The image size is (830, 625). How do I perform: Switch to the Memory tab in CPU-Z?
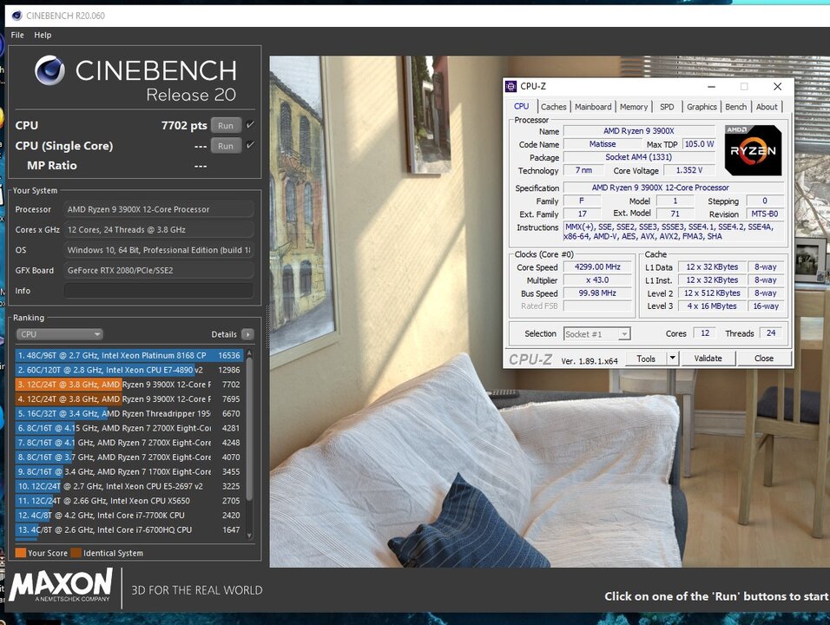coord(634,107)
